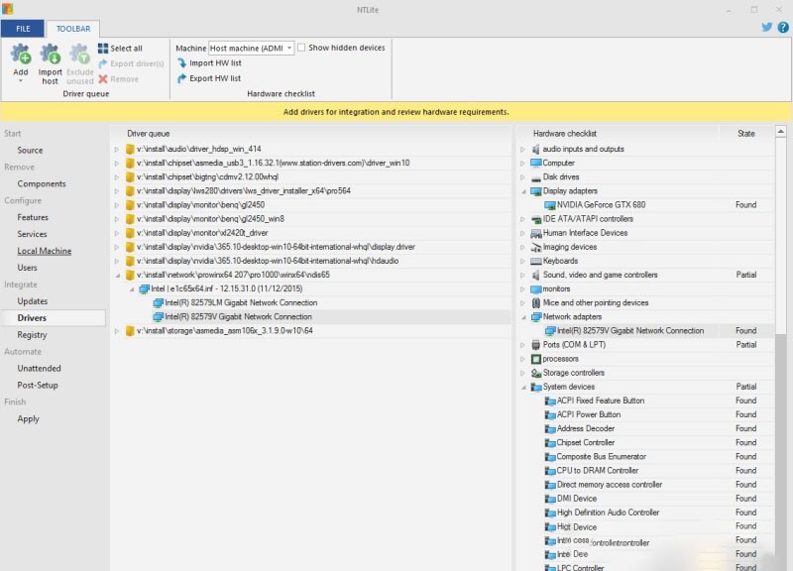Click Import HW list icon
Screen dimensions: 793x571
coord(181,63)
